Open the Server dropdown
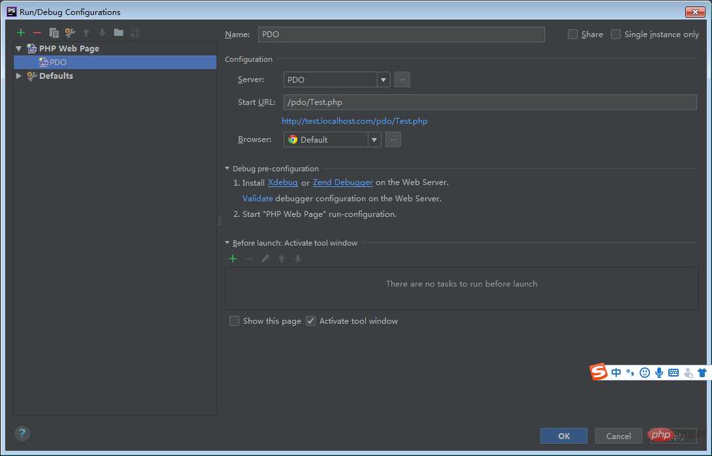 click(x=383, y=79)
